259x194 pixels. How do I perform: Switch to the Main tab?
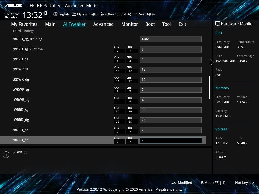coord(50,24)
